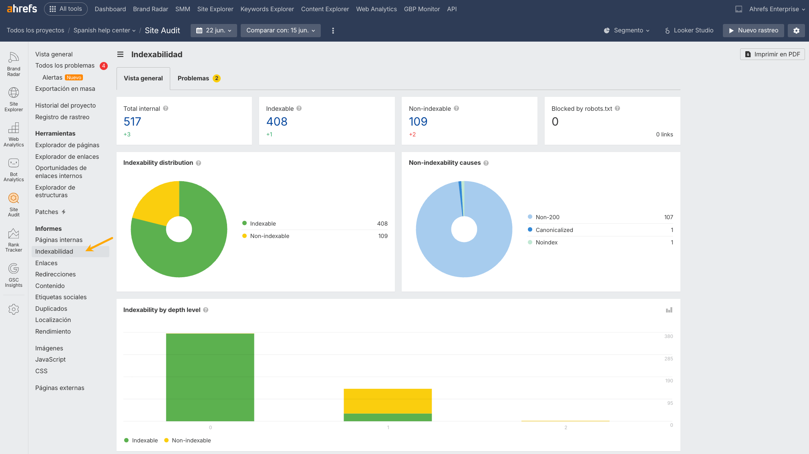Image resolution: width=809 pixels, height=454 pixels.
Task: Click the Nuevo badge beside Alertas
Action: [74, 78]
